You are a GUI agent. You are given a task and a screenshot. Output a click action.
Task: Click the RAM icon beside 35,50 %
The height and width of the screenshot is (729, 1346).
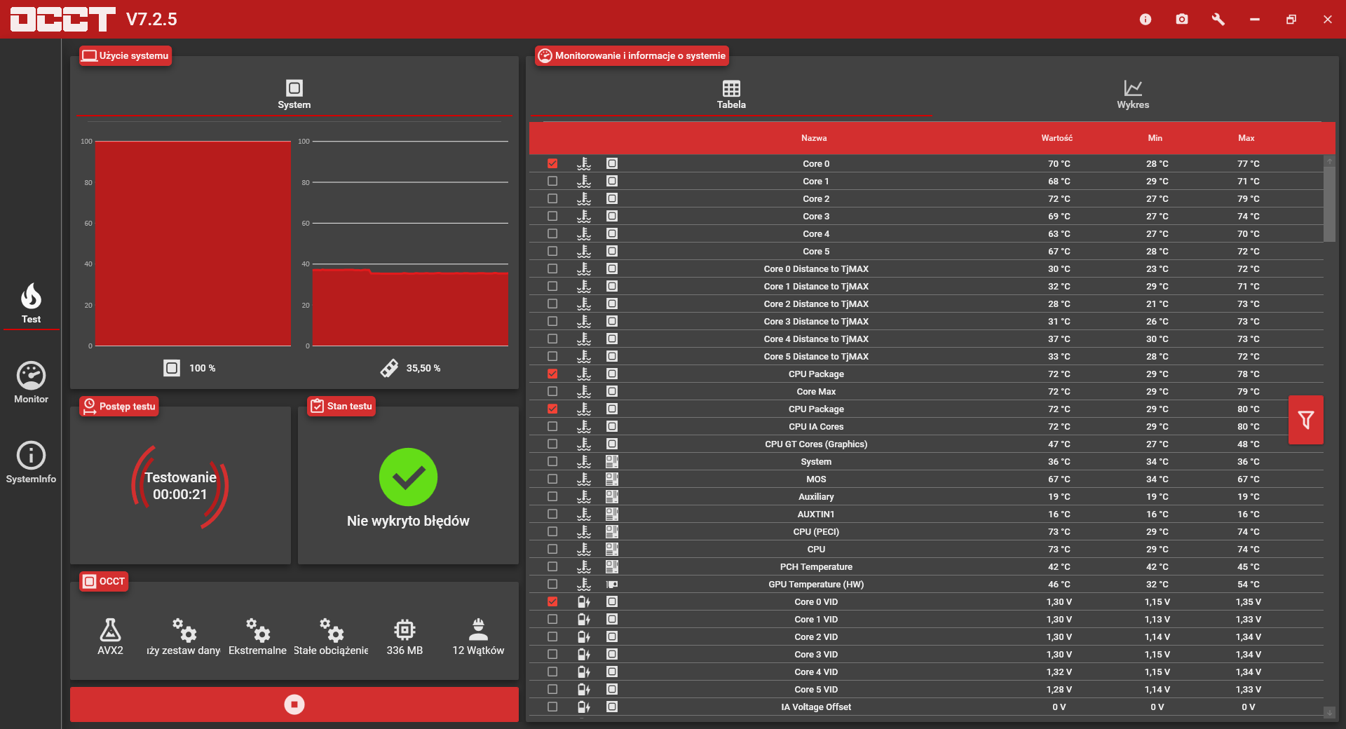click(x=389, y=368)
